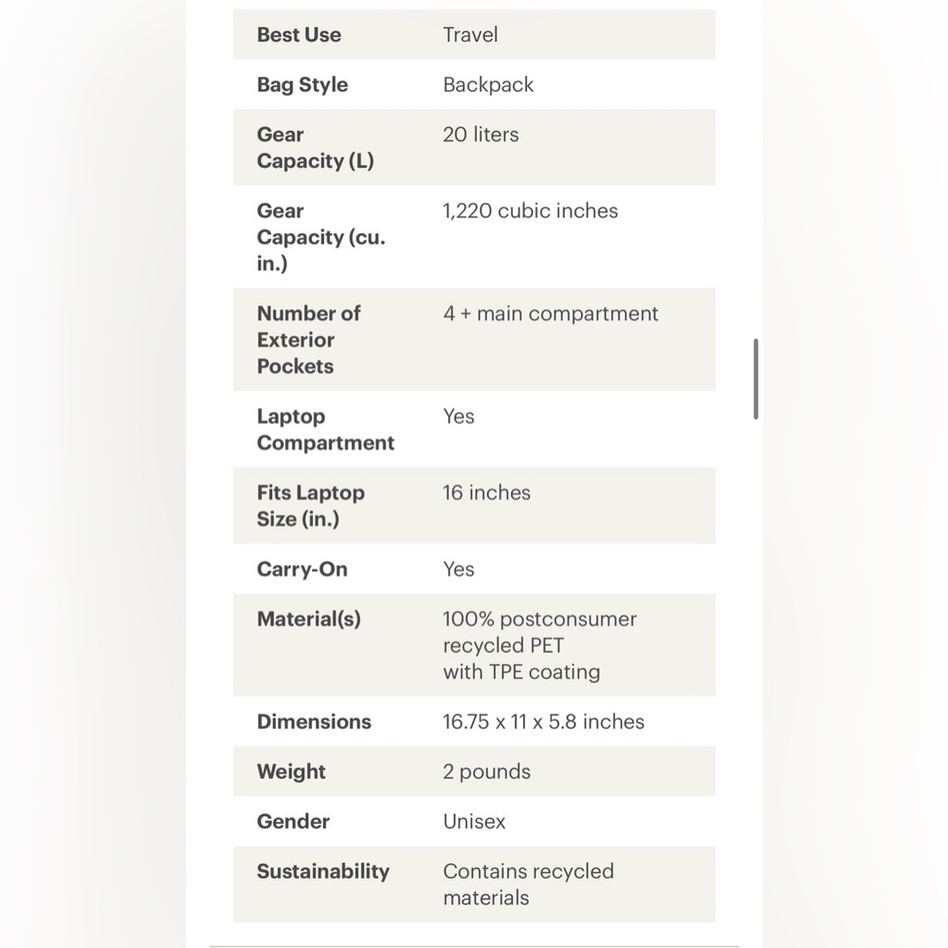This screenshot has height=948, width=948.
Task: Click the Dimensions row label
Action: click(314, 721)
